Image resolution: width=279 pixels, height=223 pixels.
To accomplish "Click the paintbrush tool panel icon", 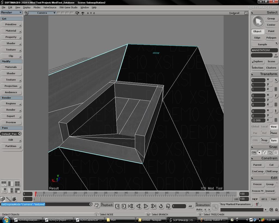I will [8, 199].
